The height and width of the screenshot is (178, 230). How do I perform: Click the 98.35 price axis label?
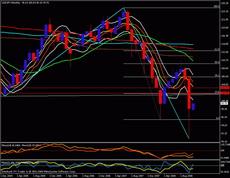coord(225,109)
